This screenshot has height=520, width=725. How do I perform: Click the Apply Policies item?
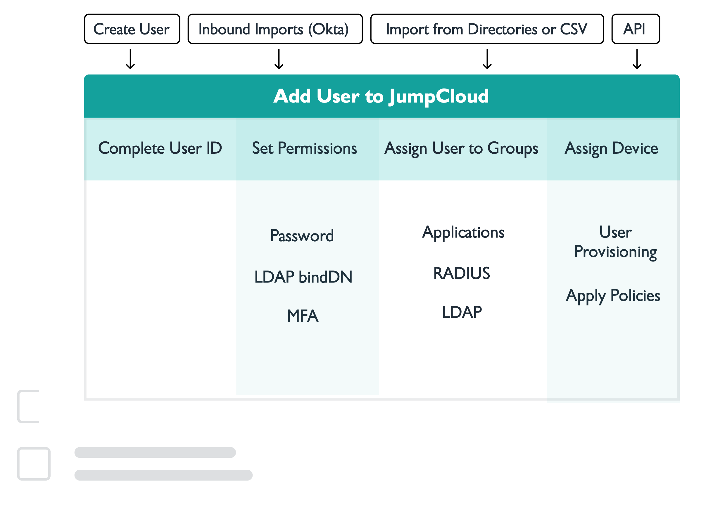[x=613, y=295]
